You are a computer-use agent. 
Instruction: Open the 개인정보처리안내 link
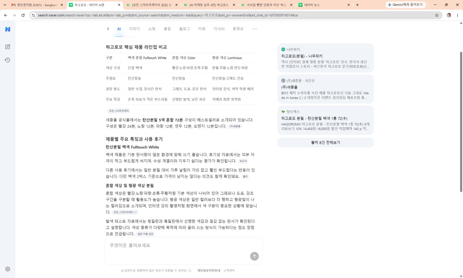208,270
